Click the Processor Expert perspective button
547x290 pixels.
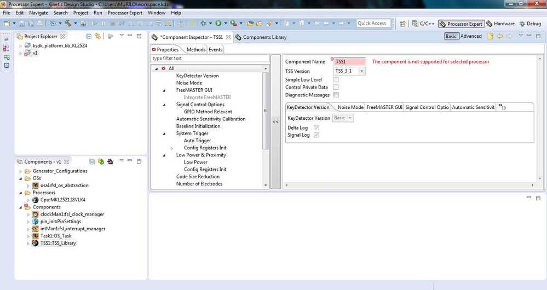[x=461, y=24]
